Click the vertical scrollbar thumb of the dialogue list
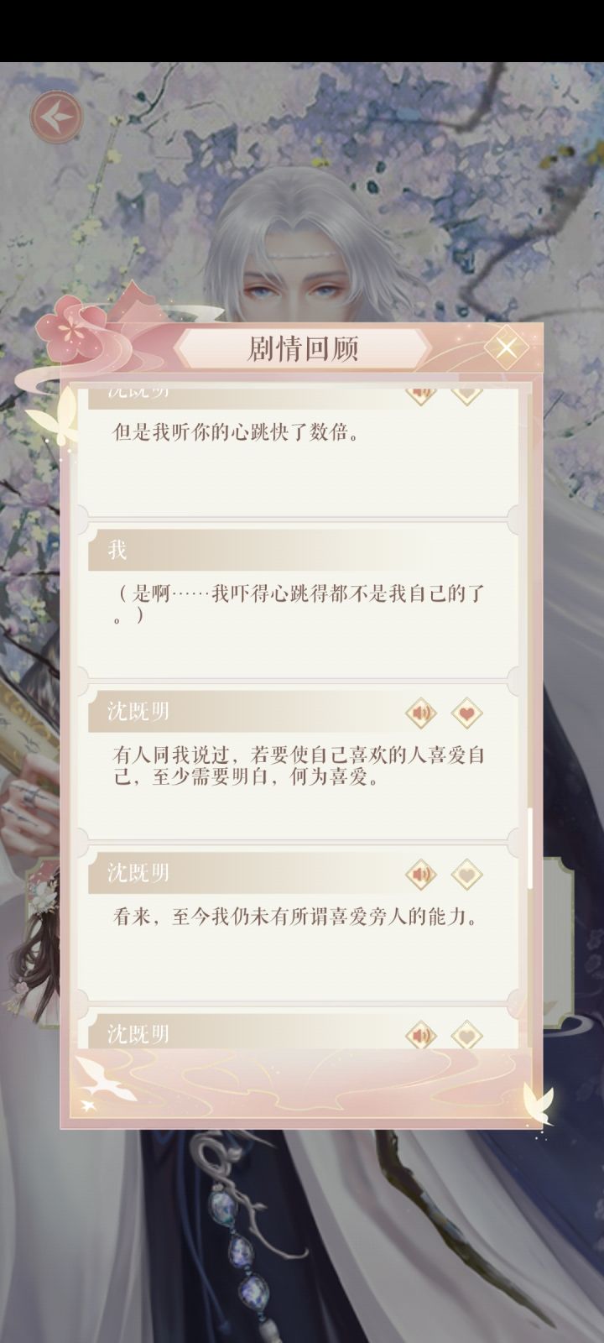Screen dimensions: 604x1343 [529, 848]
